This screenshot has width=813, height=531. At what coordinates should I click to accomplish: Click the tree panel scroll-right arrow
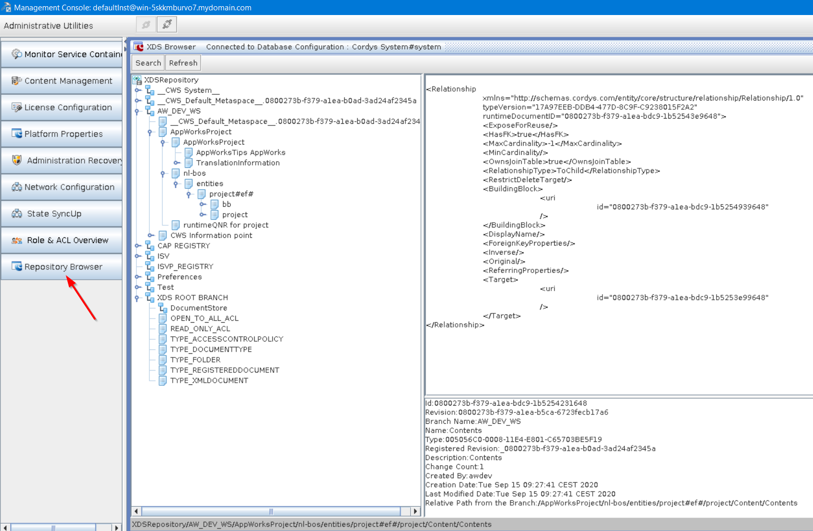point(415,511)
